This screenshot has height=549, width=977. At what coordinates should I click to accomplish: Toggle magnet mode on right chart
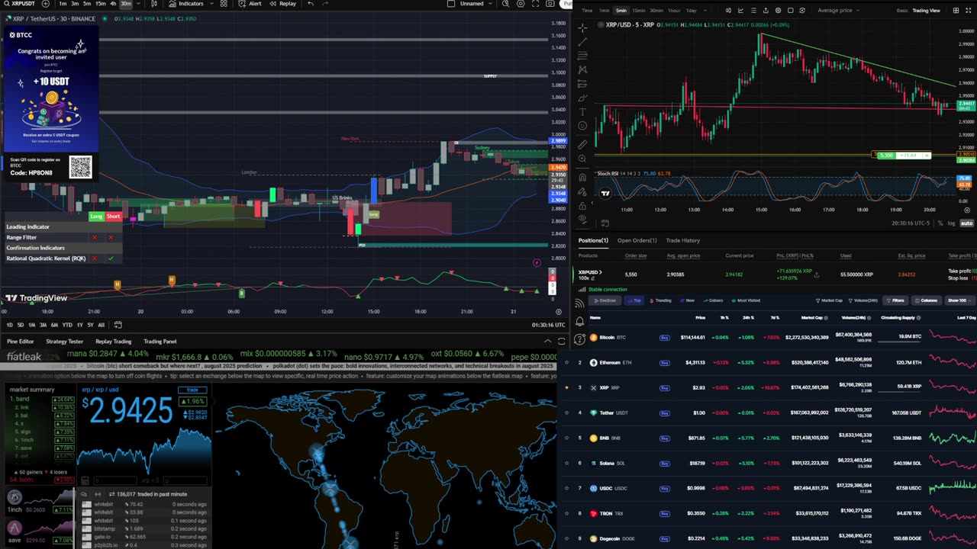[582, 177]
